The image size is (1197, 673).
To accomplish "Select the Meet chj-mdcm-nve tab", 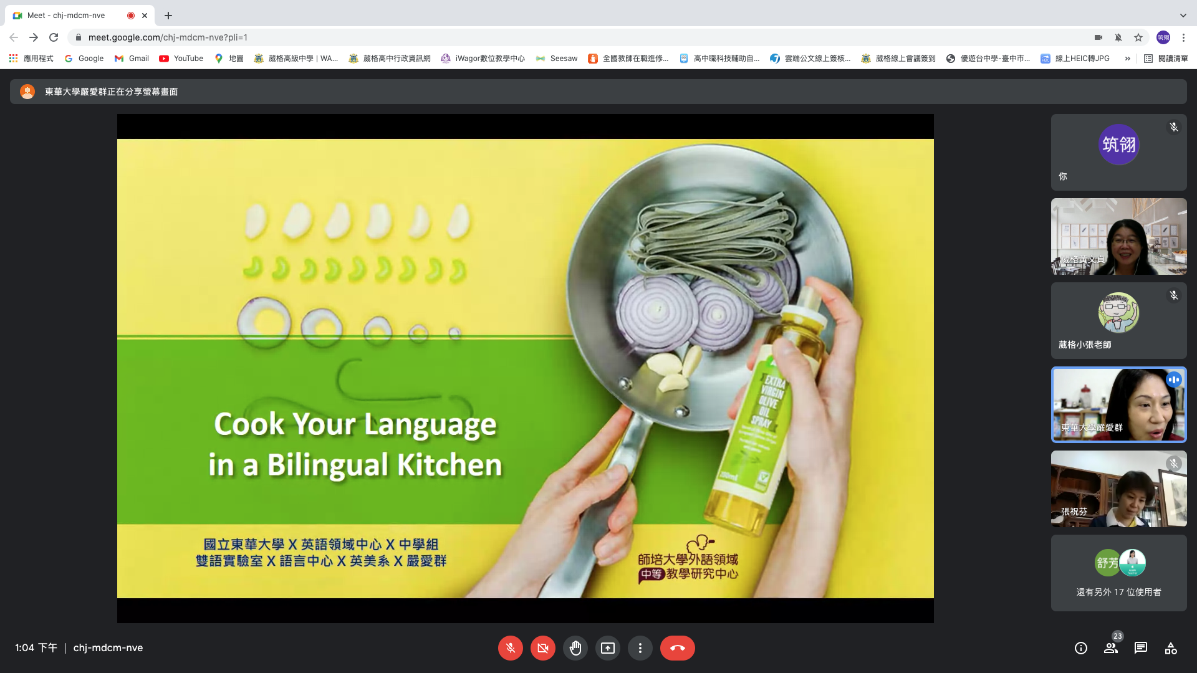I will (x=69, y=15).
